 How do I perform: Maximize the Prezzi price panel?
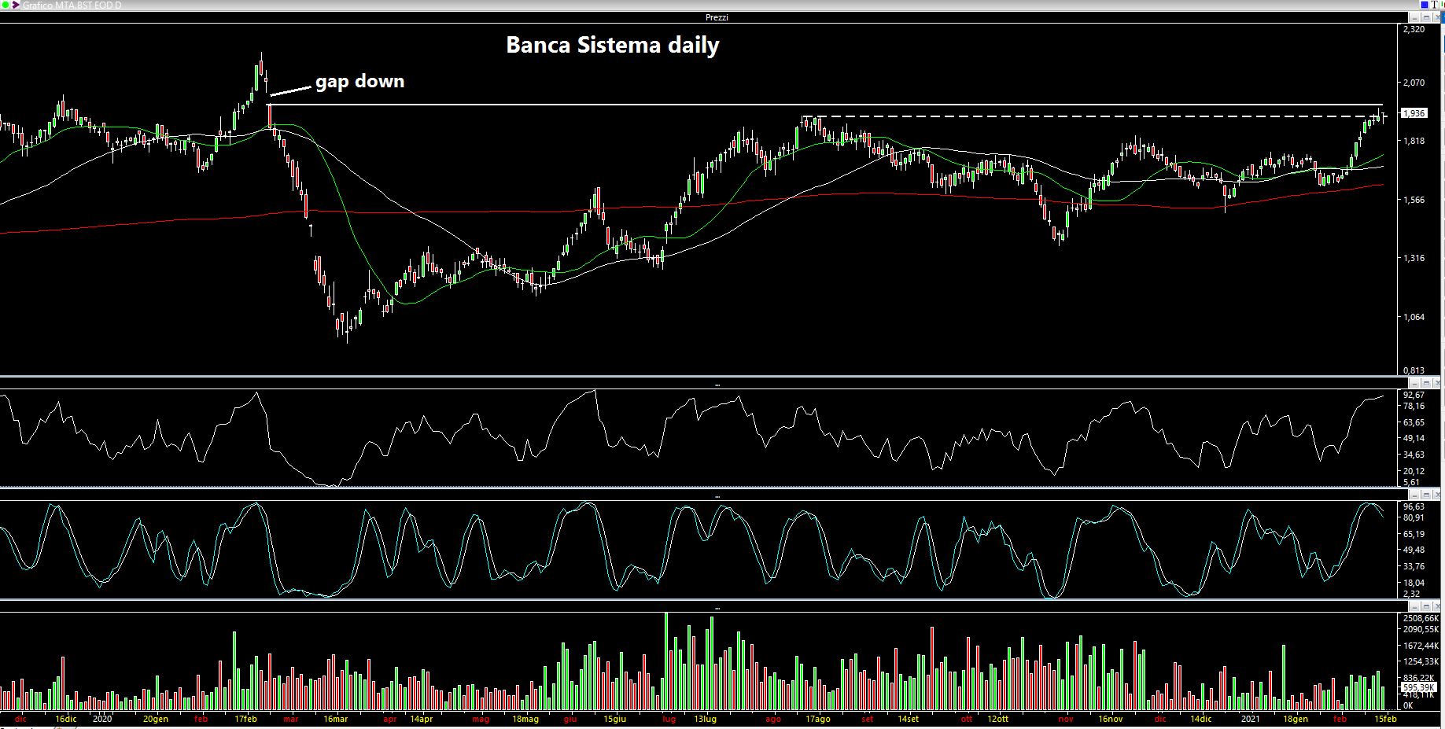pyautogui.click(x=1426, y=17)
